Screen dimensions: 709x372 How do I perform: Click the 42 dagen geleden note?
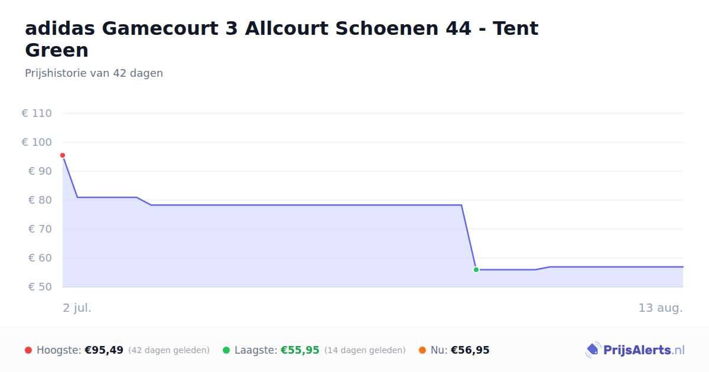point(169,350)
